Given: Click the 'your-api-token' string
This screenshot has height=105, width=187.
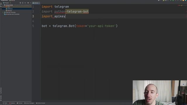Looking at the screenshot, I should (x=101, y=26).
